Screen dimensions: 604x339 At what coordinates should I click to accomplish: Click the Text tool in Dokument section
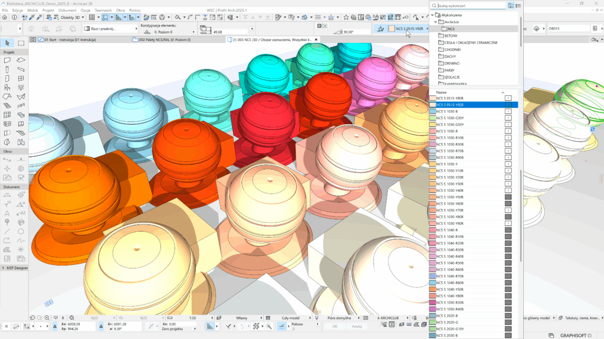point(7,212)
